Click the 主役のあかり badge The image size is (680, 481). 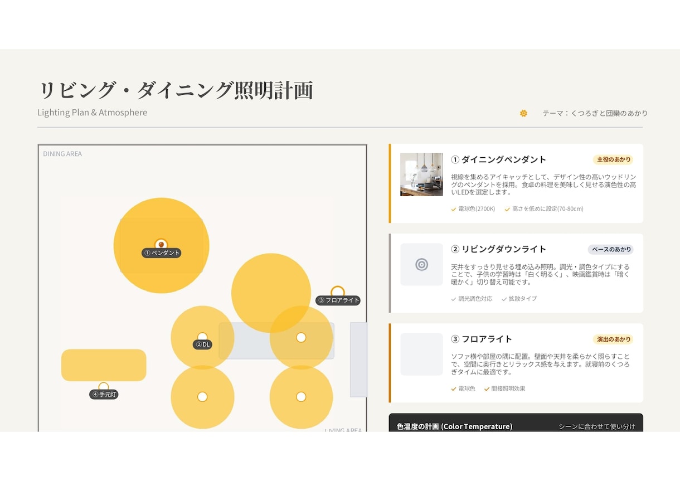[x=613, y=159]
